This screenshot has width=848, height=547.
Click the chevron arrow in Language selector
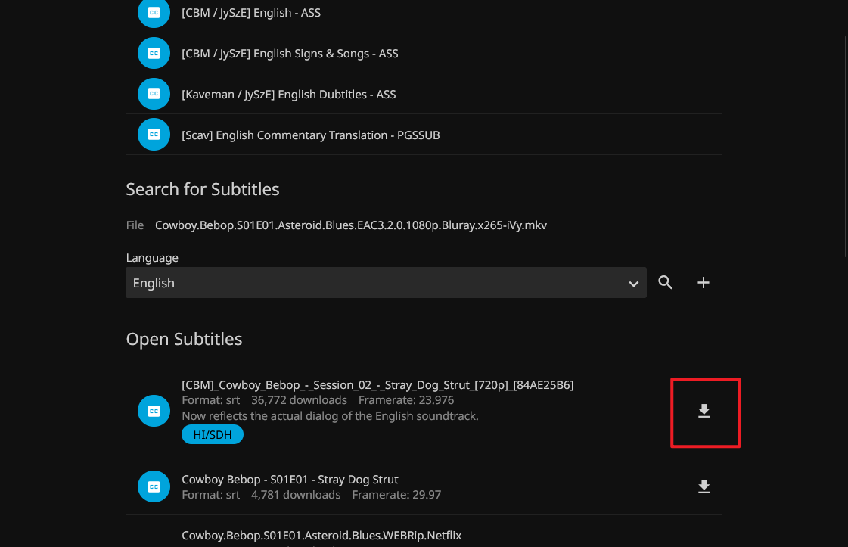click(633, 284)
